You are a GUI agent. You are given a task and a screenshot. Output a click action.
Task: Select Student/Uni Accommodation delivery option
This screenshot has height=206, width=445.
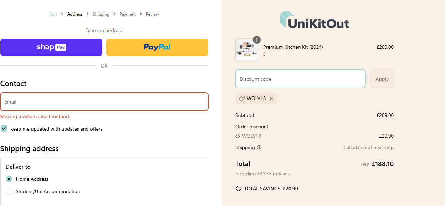tap(9, 191)
